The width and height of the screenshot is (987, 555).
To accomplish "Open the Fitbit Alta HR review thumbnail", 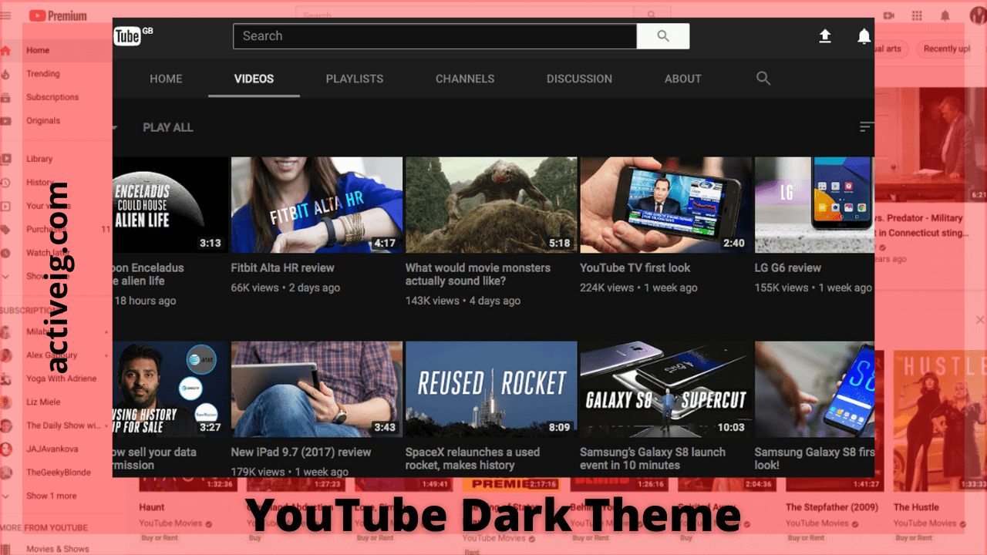I will 317,205.
